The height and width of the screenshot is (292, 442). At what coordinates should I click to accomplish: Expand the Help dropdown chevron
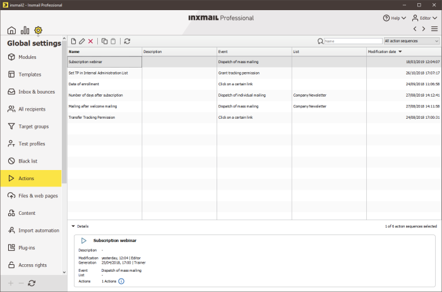click(x=403, y=18)
